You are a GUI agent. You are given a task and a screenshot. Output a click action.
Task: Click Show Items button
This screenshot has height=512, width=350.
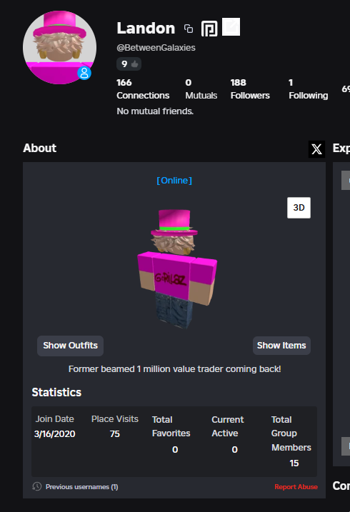point(281,346)
